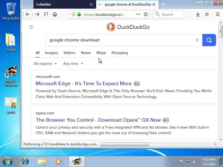The height and width of the screenshot is (167, 223).
Task: Open the Windows Start button
Action: click(x=7, y=161)
